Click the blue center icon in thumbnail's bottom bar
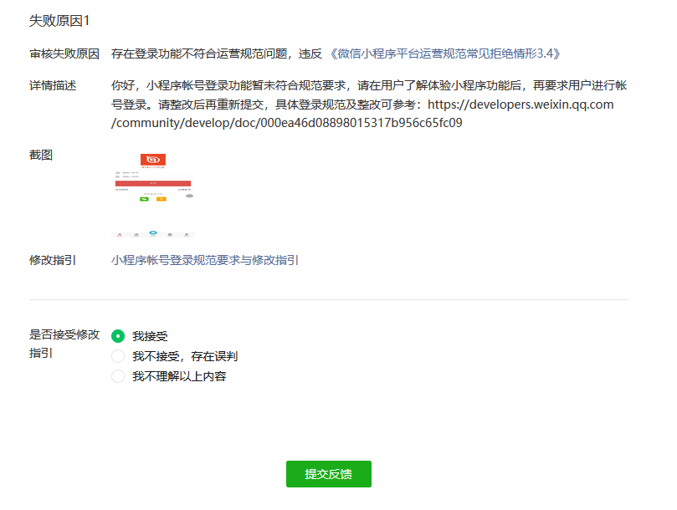677x510 pixels. point(152,232)
